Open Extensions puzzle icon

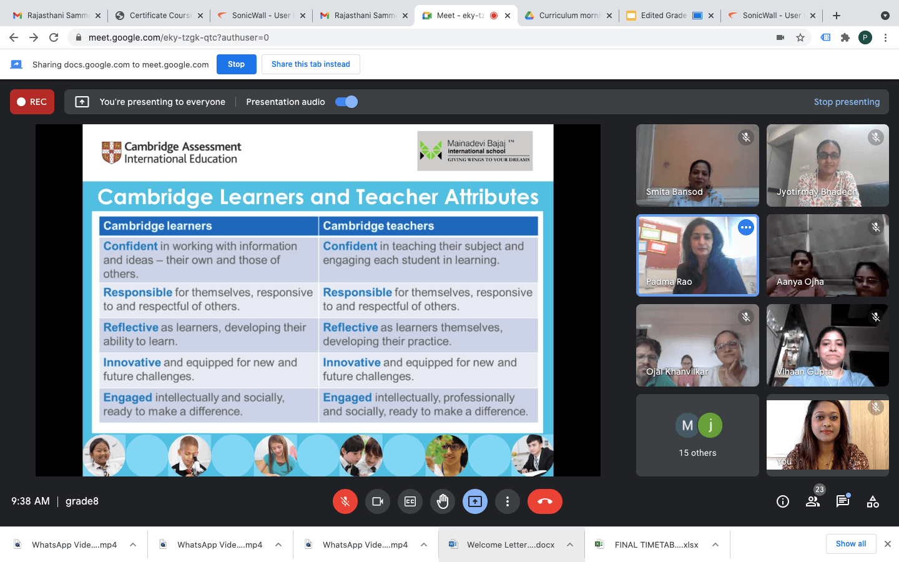(845, 37)
